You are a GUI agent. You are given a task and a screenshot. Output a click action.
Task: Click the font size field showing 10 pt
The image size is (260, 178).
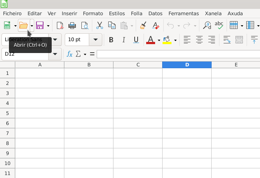pos(77,40)
